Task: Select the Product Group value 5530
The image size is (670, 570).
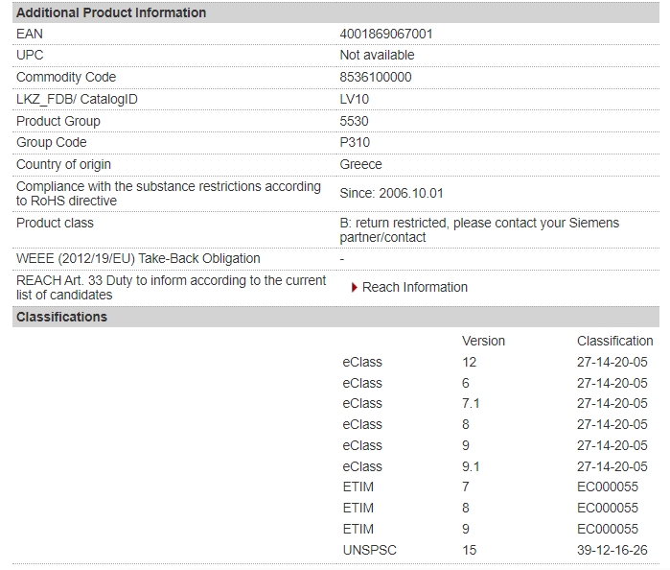Action: click(x=354, y=121)
